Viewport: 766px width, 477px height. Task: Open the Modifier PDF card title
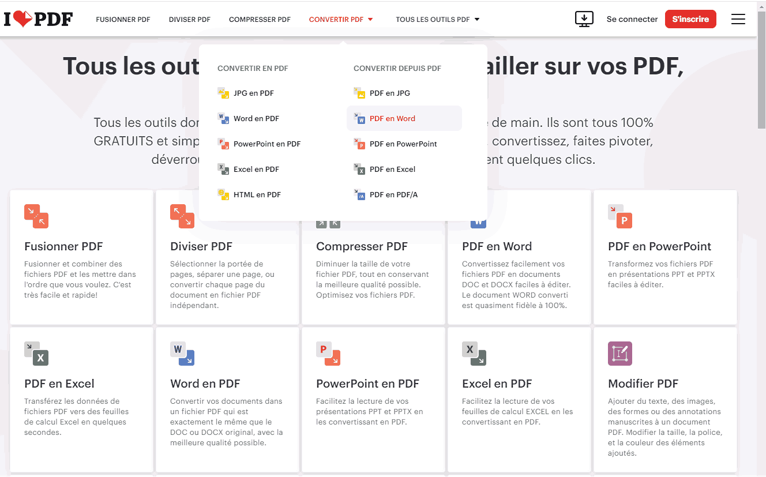click(x=643, y=384)
